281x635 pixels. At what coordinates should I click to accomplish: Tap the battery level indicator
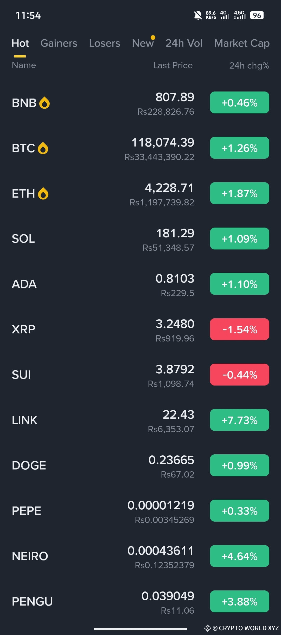(x=257, y=15)
